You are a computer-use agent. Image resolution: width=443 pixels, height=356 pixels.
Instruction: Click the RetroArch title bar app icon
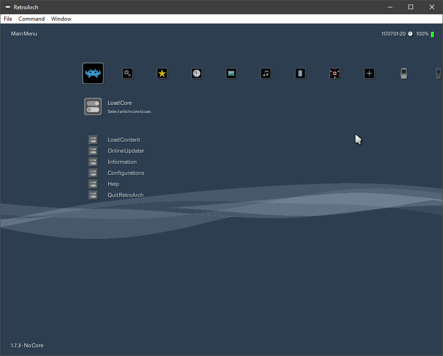pyautogui.click(x=8, y=7)
